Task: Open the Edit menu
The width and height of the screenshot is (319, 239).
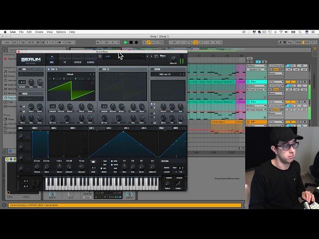Action: tap(29, 32)
